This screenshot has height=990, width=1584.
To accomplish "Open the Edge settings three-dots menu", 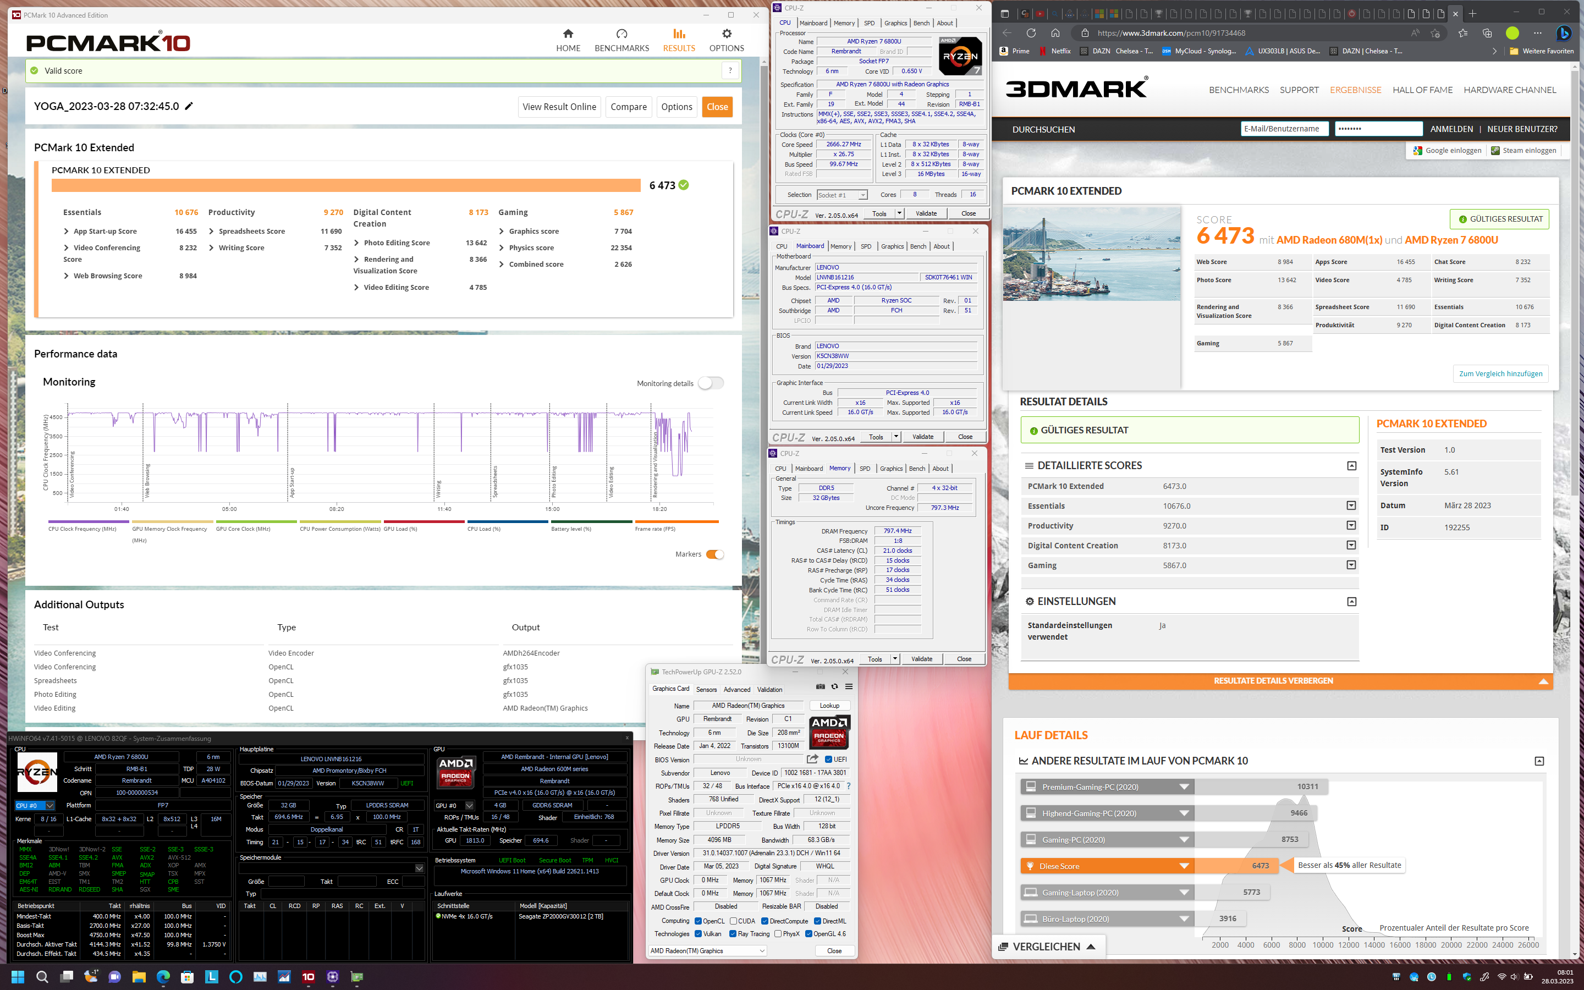I will [1538, 33].
